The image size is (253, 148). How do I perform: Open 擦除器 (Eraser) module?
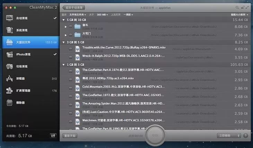tap(30, 103)
